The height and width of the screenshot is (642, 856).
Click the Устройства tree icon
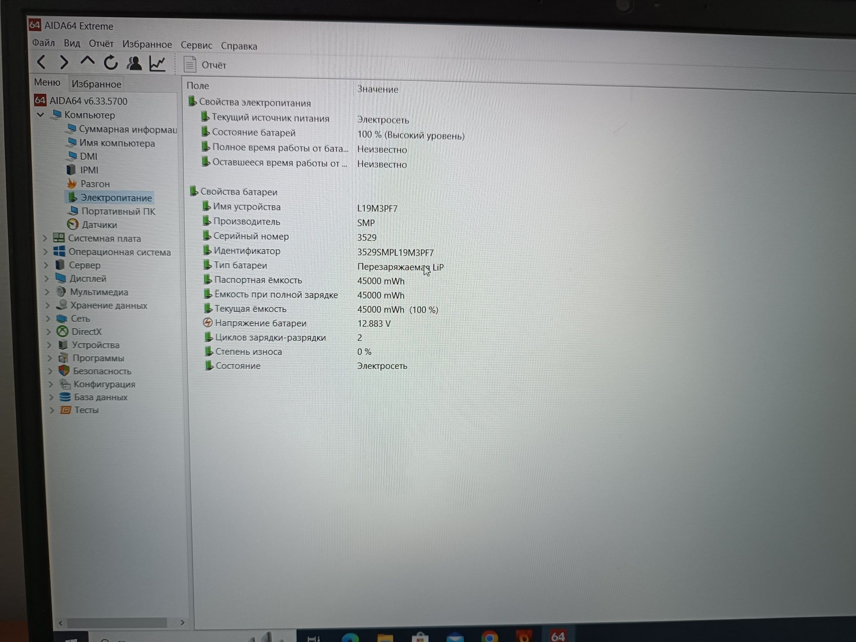(62, 345)
